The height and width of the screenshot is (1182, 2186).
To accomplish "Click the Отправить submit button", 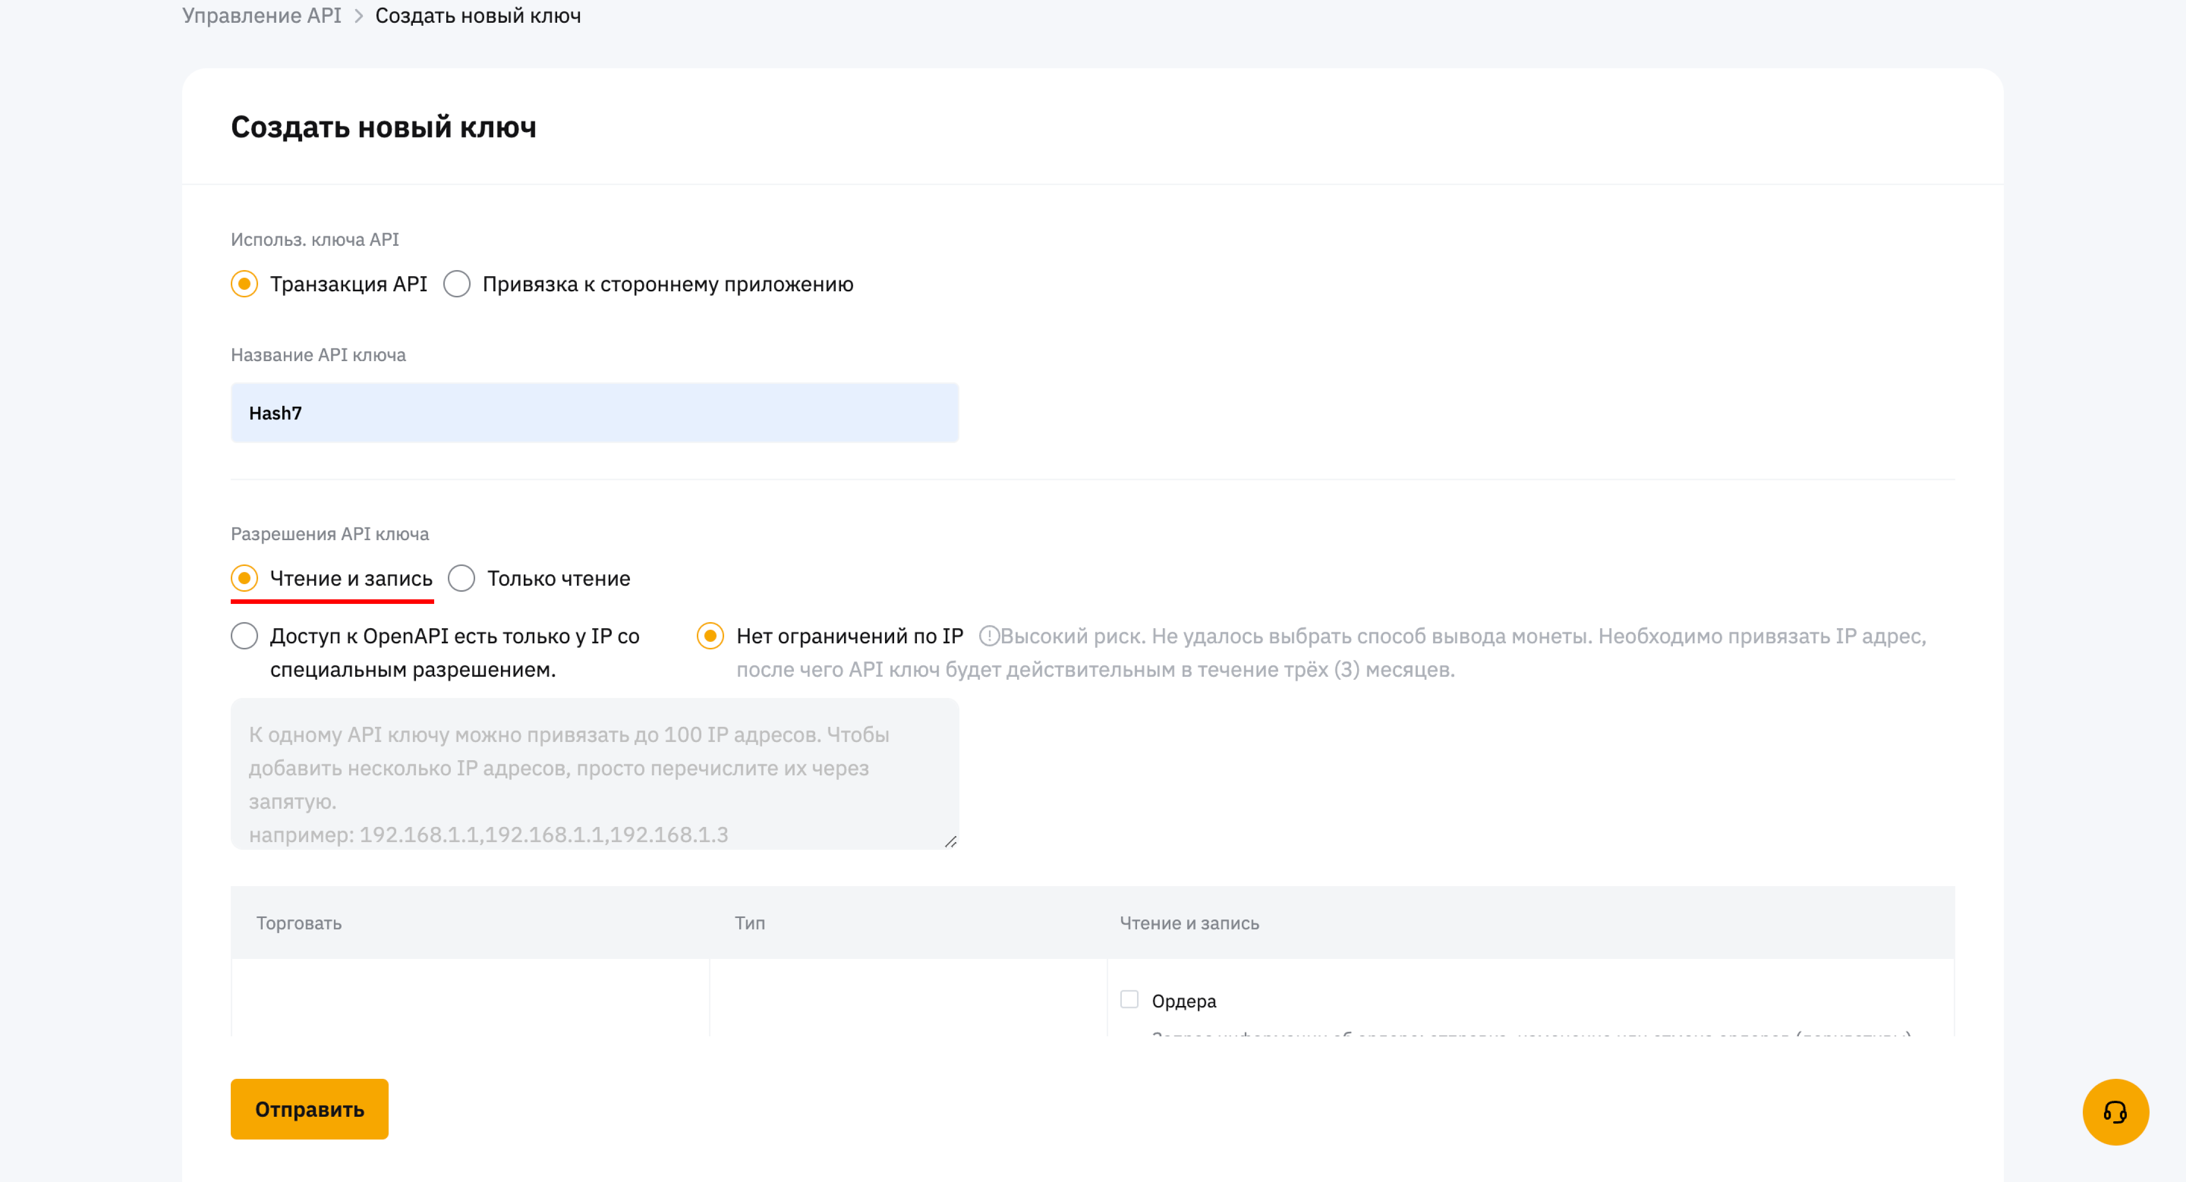I will coord(309,1109).
